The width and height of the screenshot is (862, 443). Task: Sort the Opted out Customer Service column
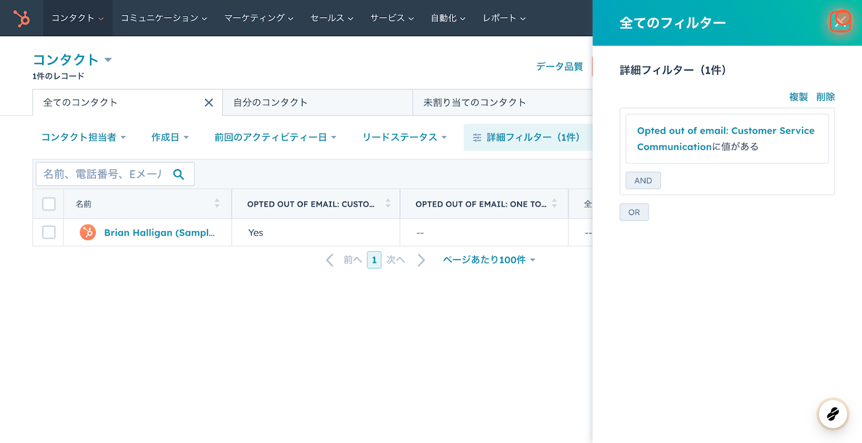click(388, 203)
